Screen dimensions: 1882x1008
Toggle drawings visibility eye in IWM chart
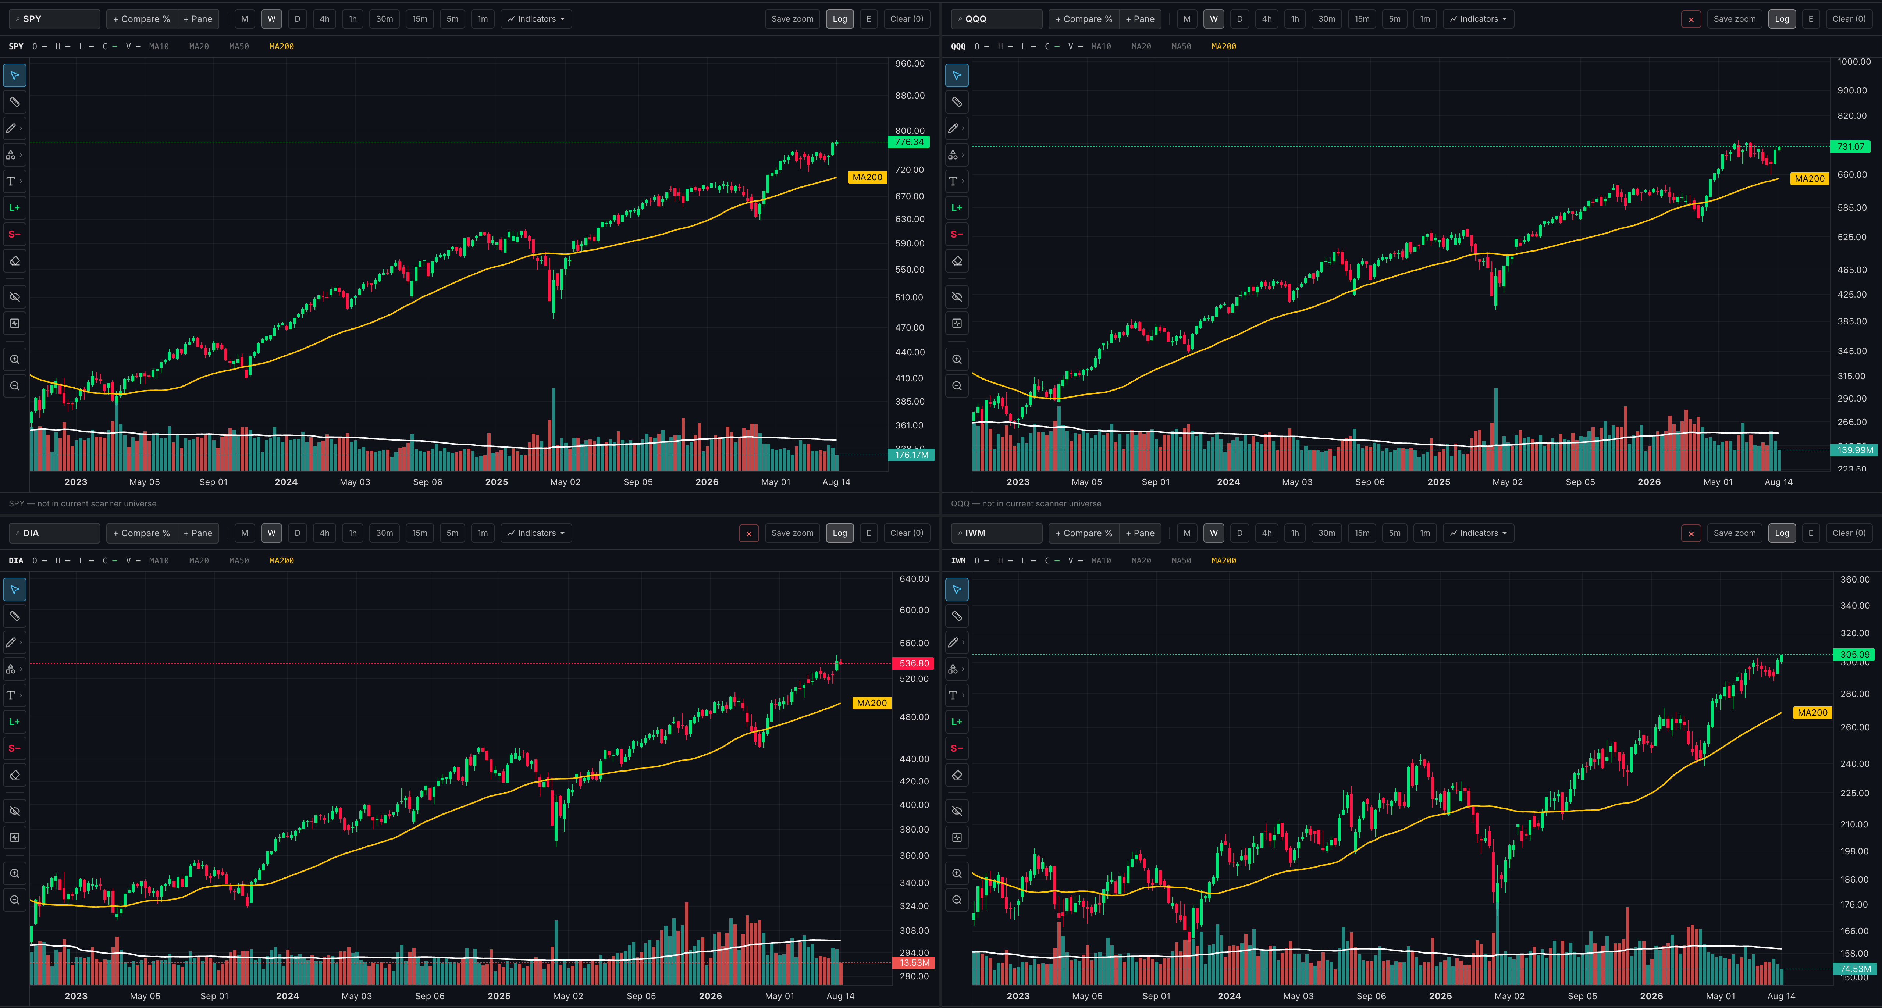[957, 811]
